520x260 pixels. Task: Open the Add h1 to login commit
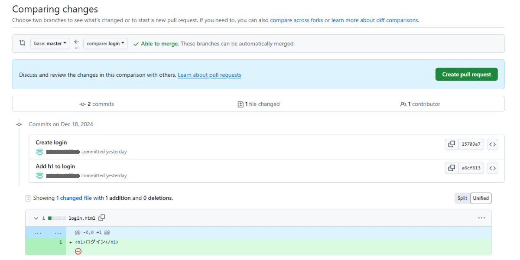click(x=55, y=166)
